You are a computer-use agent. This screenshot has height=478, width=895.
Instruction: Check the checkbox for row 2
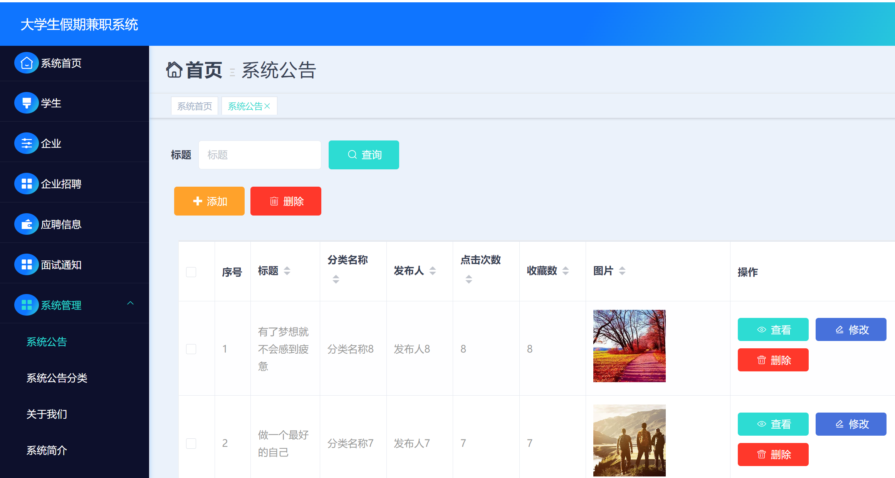pos(191,443)
